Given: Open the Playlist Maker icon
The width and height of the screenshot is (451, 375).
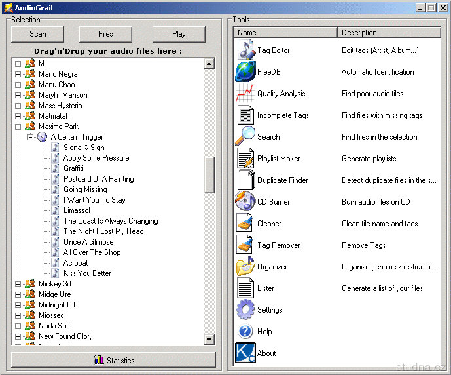Looking at the screenshot, I should [245, 158].
